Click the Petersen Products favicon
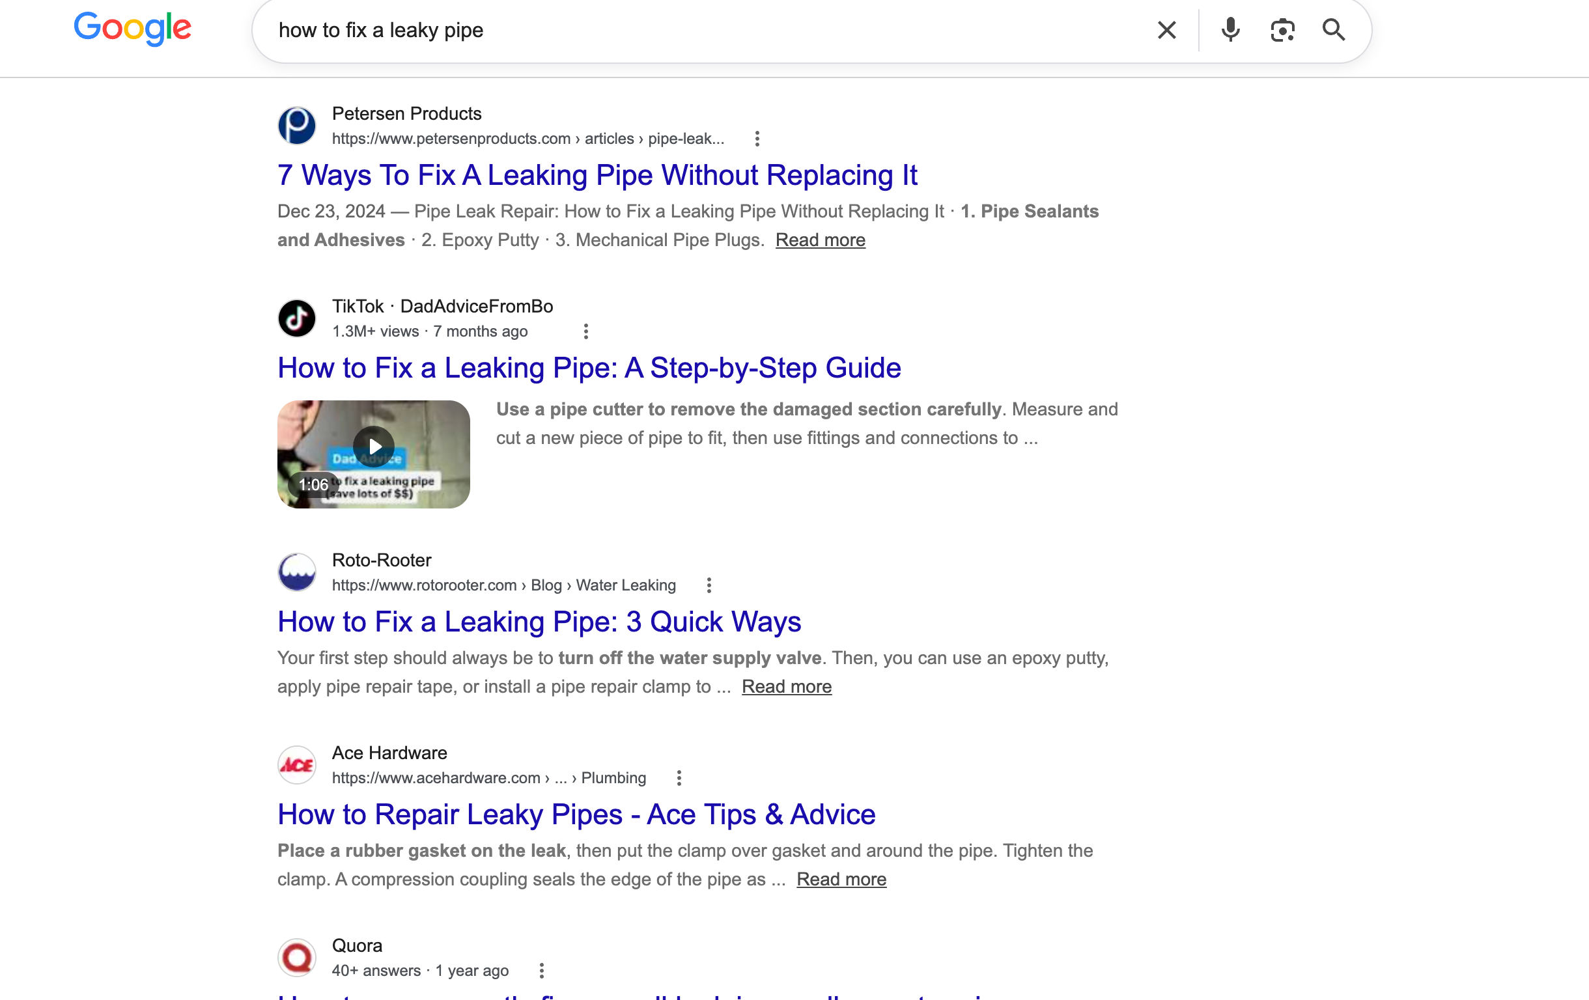The height and width of the screenshot is (1000, 1589). tap(297, 126)
